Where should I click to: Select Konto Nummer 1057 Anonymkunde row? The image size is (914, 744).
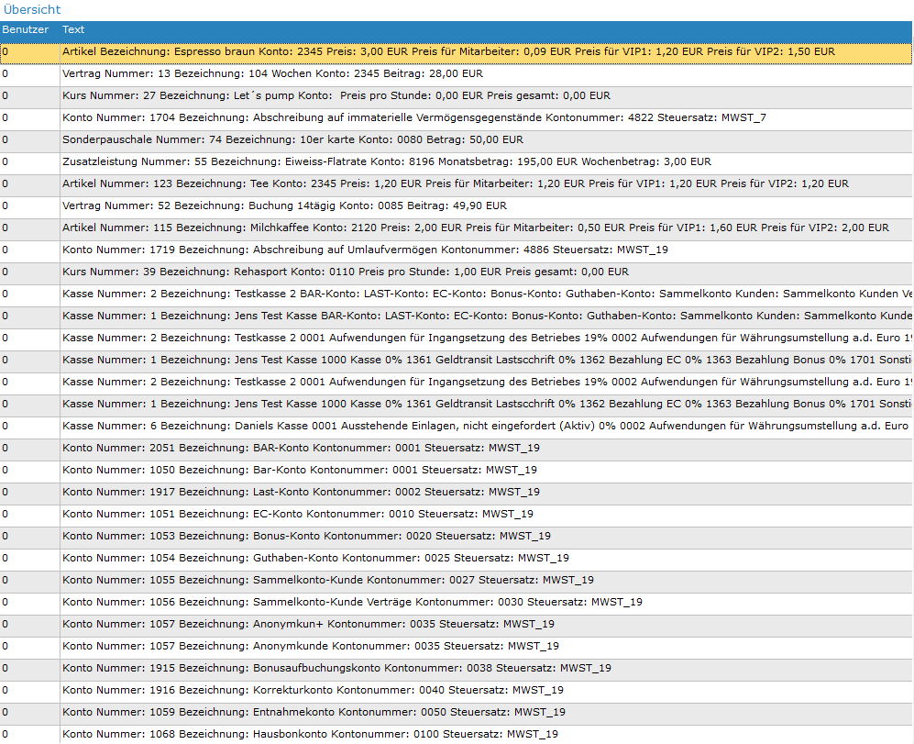point(456,647)
